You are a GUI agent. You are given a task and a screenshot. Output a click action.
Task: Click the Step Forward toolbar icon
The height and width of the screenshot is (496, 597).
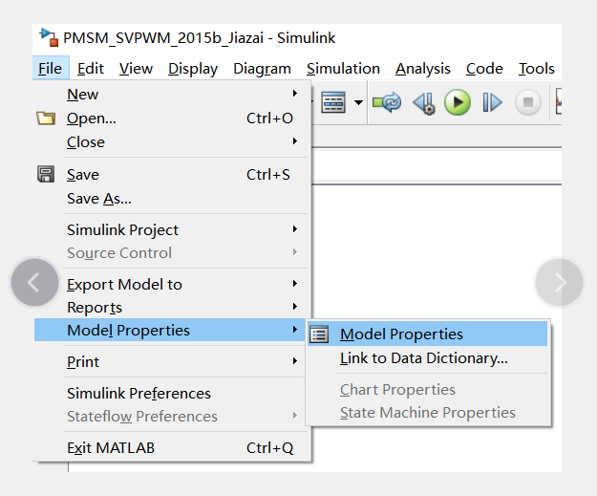click(x=492, y=102)
